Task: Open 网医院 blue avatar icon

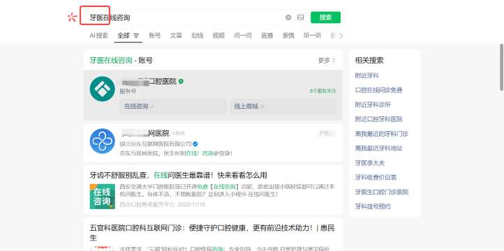Action: pyautogui.click(x=102, y=141)
